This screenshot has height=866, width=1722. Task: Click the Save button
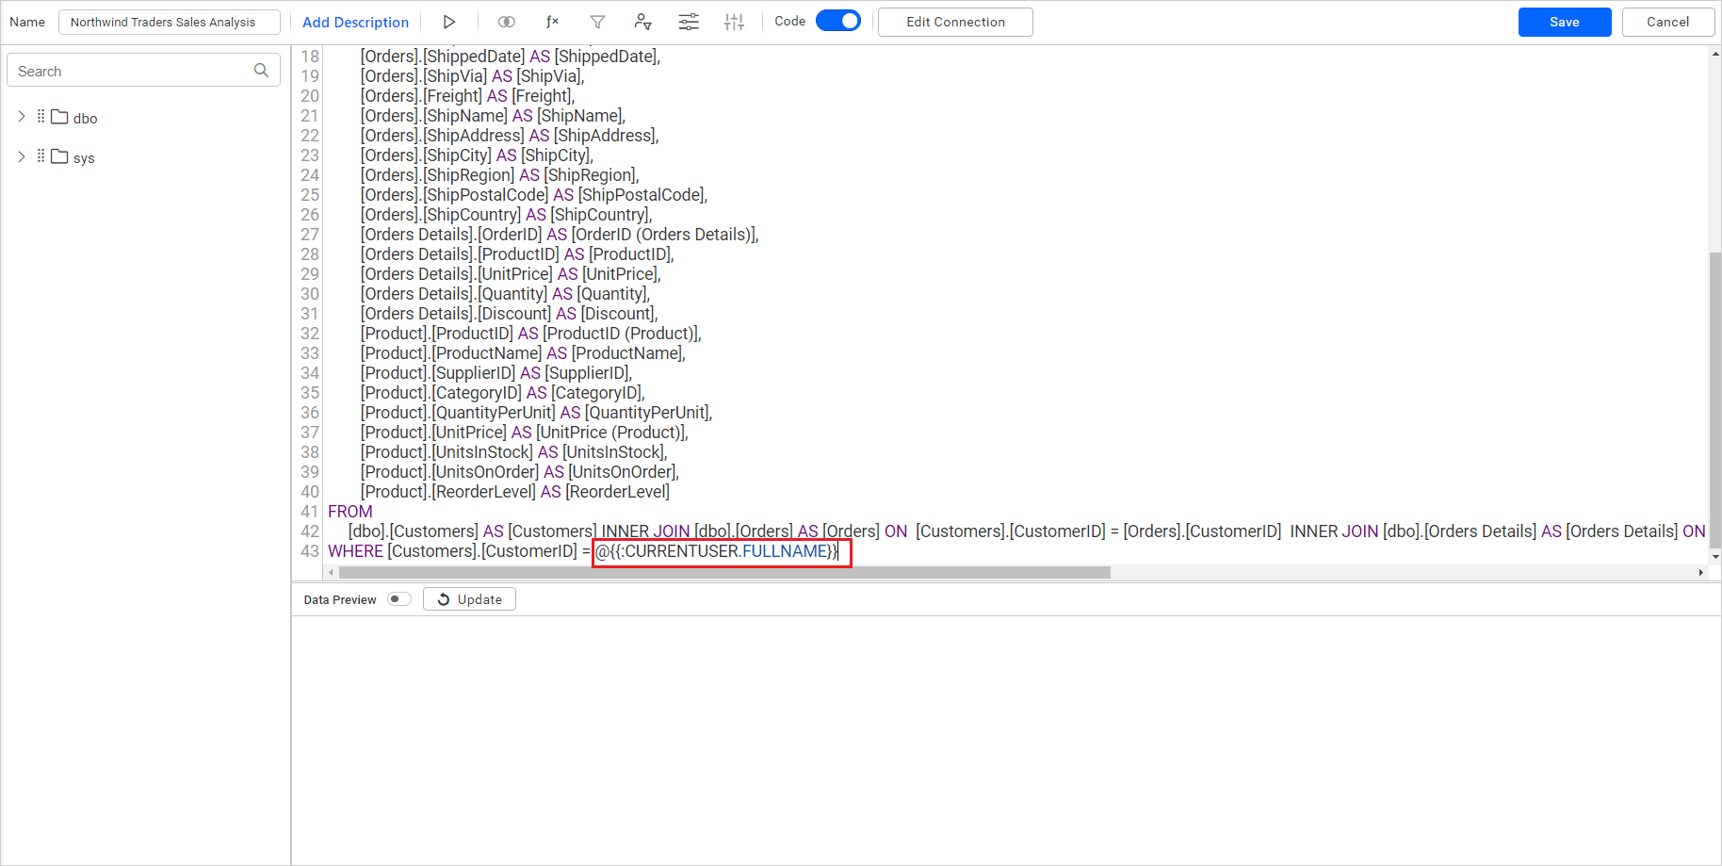pos(1564,21)
